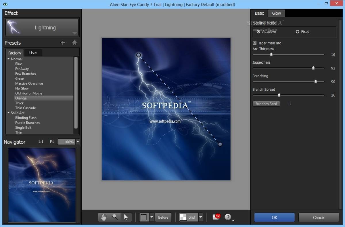Toggle the Taper main arc checkbox

[x=254, y=43]
